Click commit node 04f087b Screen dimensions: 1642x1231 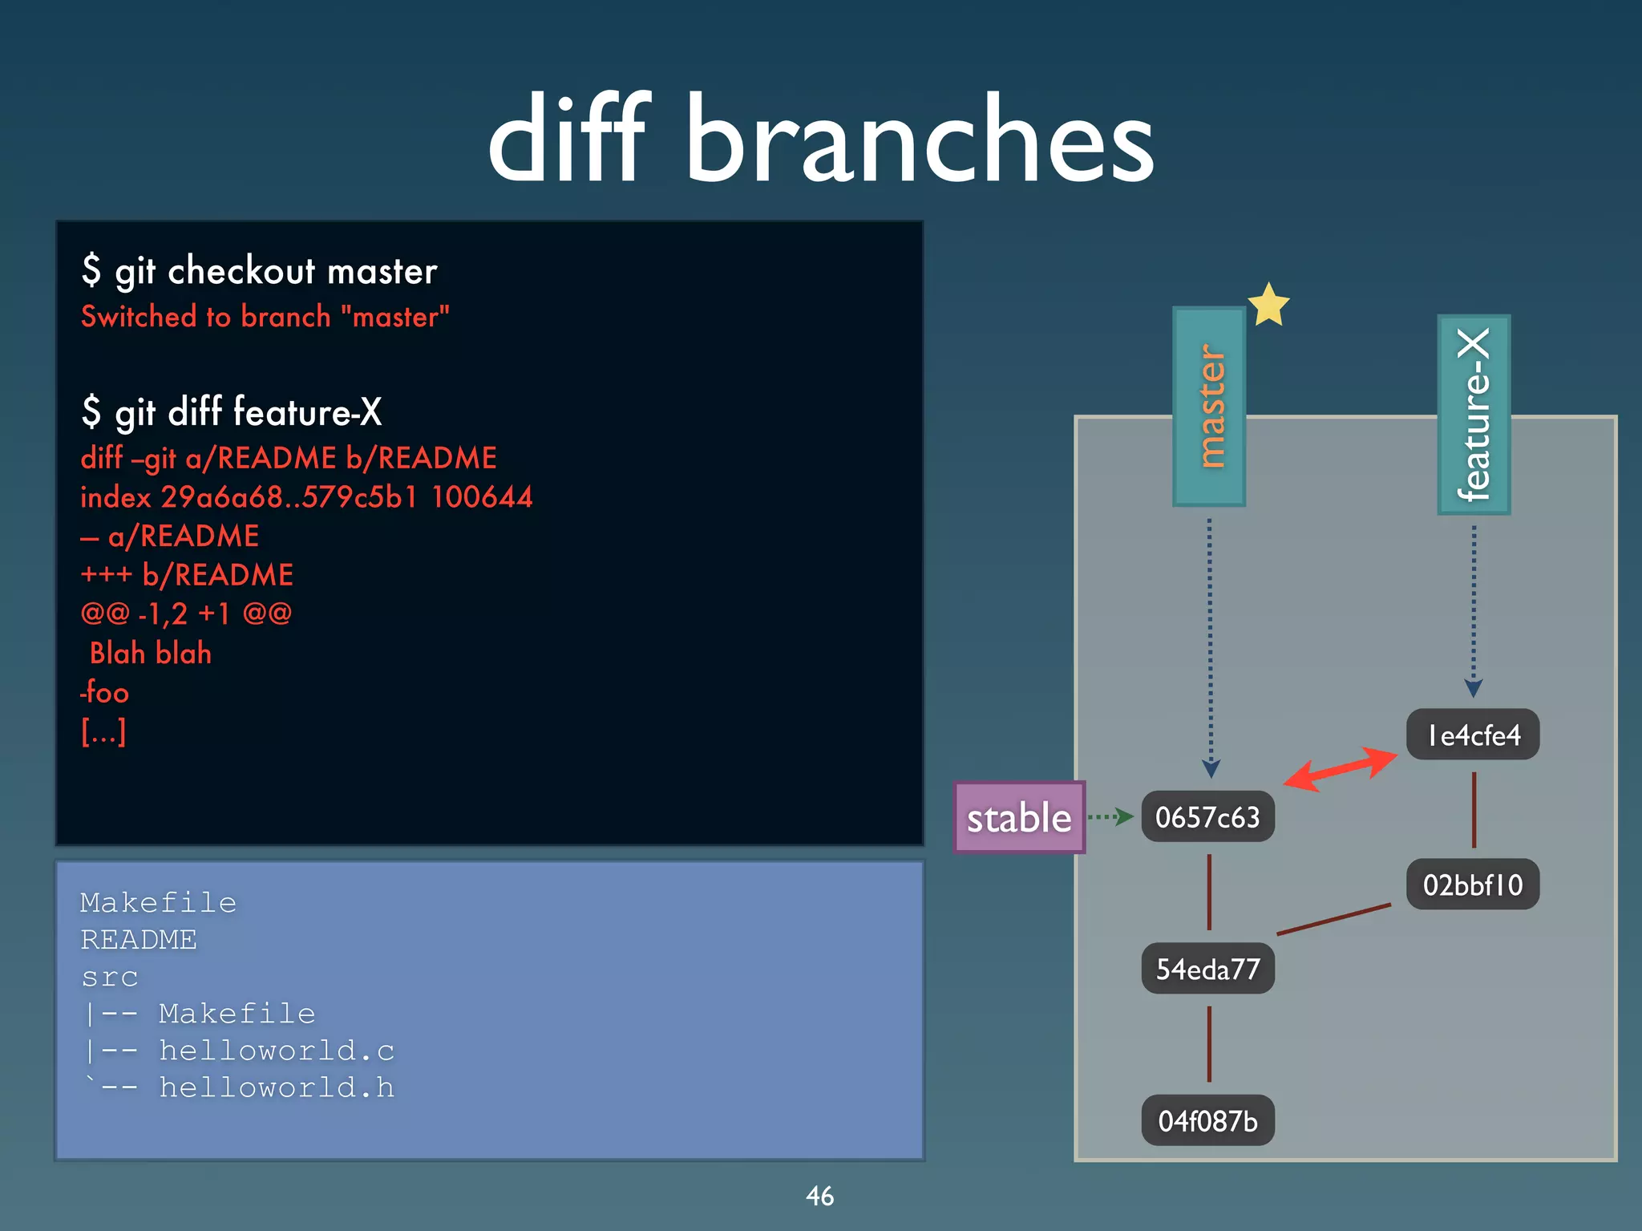coord(1207,1120)
